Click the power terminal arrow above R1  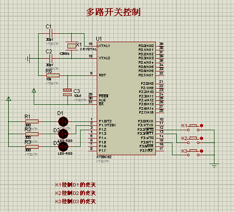(x=9, y=98)
